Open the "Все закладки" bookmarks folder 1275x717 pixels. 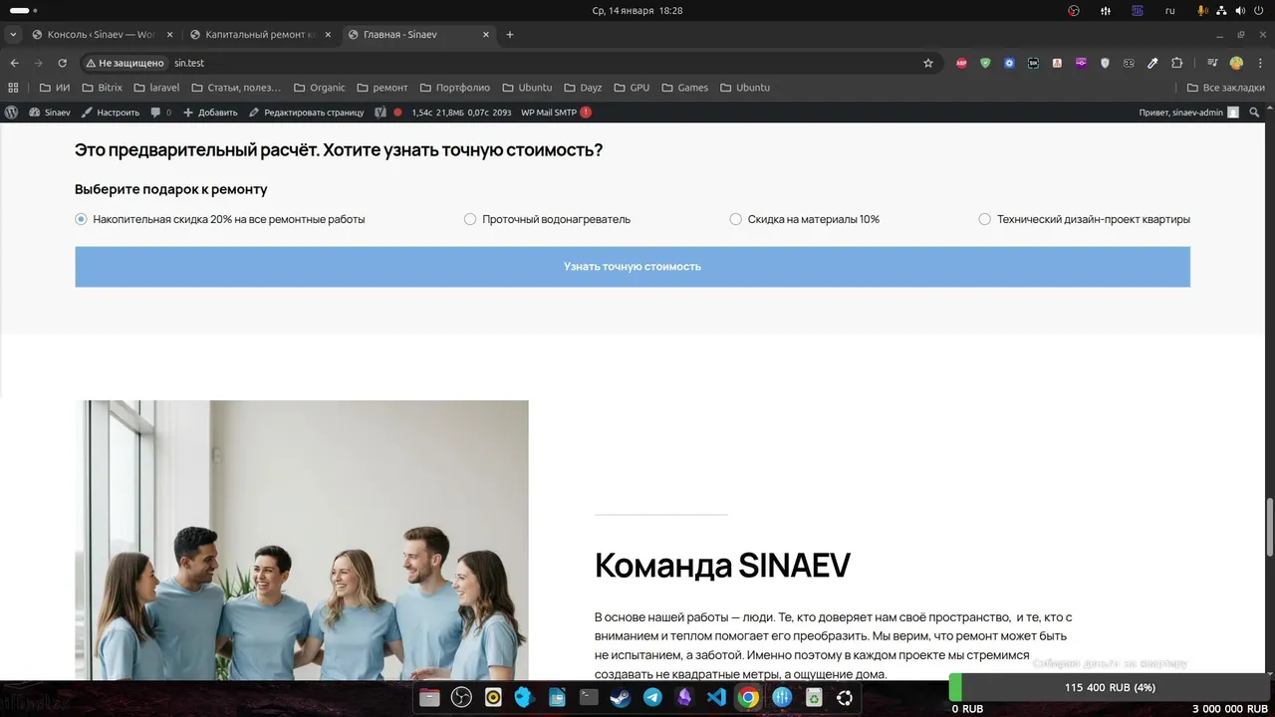tap(1226, 88)
